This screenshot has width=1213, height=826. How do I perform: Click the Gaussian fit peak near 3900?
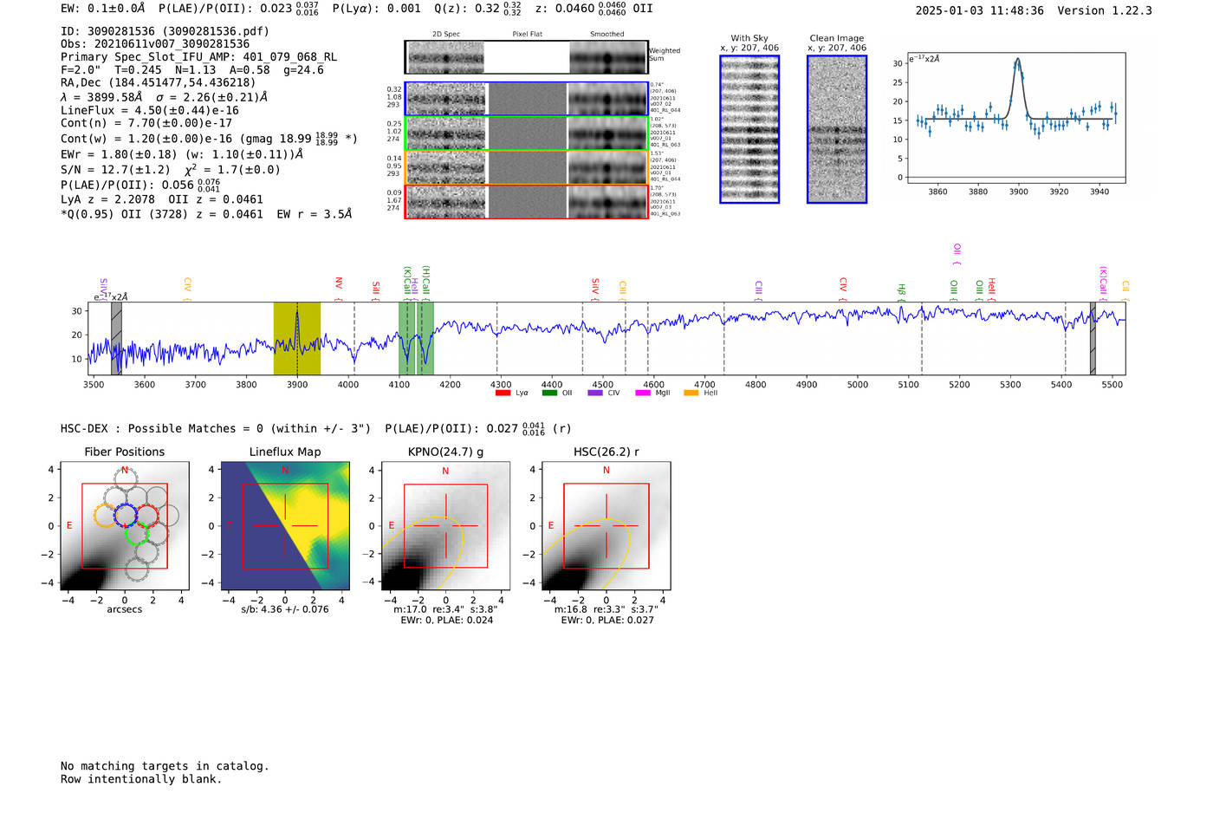click(x=1017, y=60)
